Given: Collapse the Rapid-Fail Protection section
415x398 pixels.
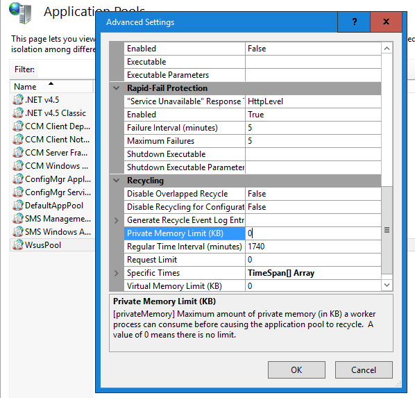Looking at the screenshot, I should coord(117,88).
